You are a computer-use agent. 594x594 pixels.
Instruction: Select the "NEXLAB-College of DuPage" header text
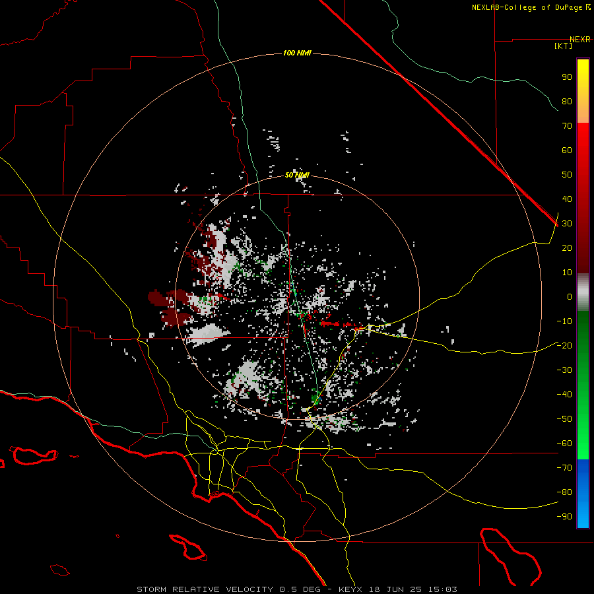527,7
